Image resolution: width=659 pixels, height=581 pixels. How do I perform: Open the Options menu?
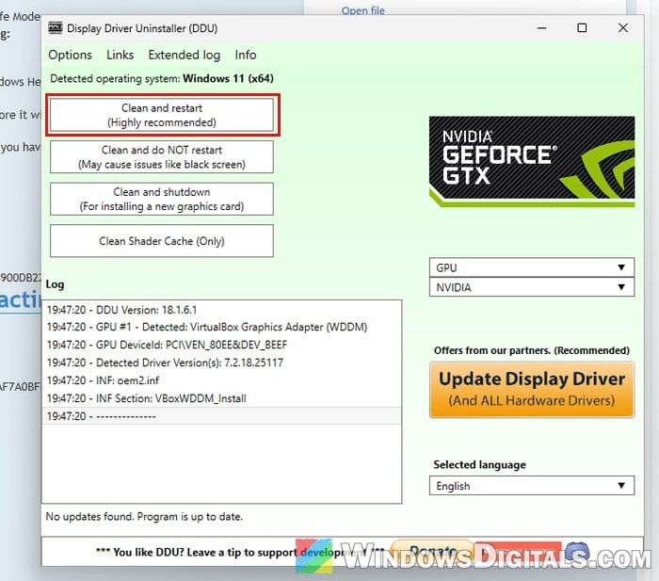point(70,55)
